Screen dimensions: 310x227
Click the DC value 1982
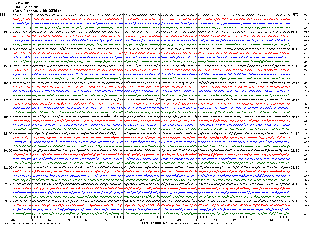click(x=306, y=24)
